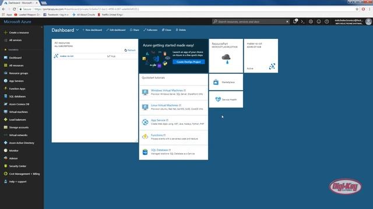
Task: Open the SQL Database quickstart tutorial
Action: pos(174,152)
